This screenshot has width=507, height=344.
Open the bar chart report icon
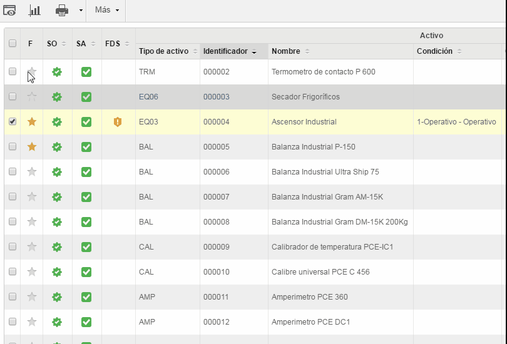pyautogui.click(x=34, y=11)
